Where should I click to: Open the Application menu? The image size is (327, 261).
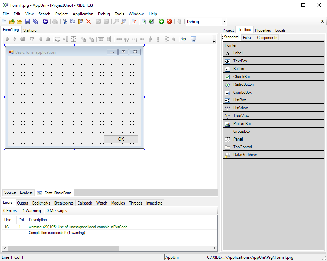click(x=83, y=14)
